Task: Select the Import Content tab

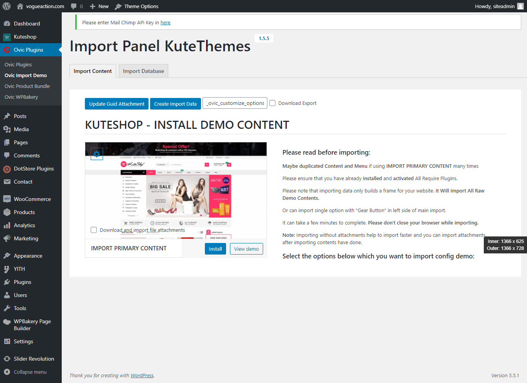Action: click(x=93, y=71)
